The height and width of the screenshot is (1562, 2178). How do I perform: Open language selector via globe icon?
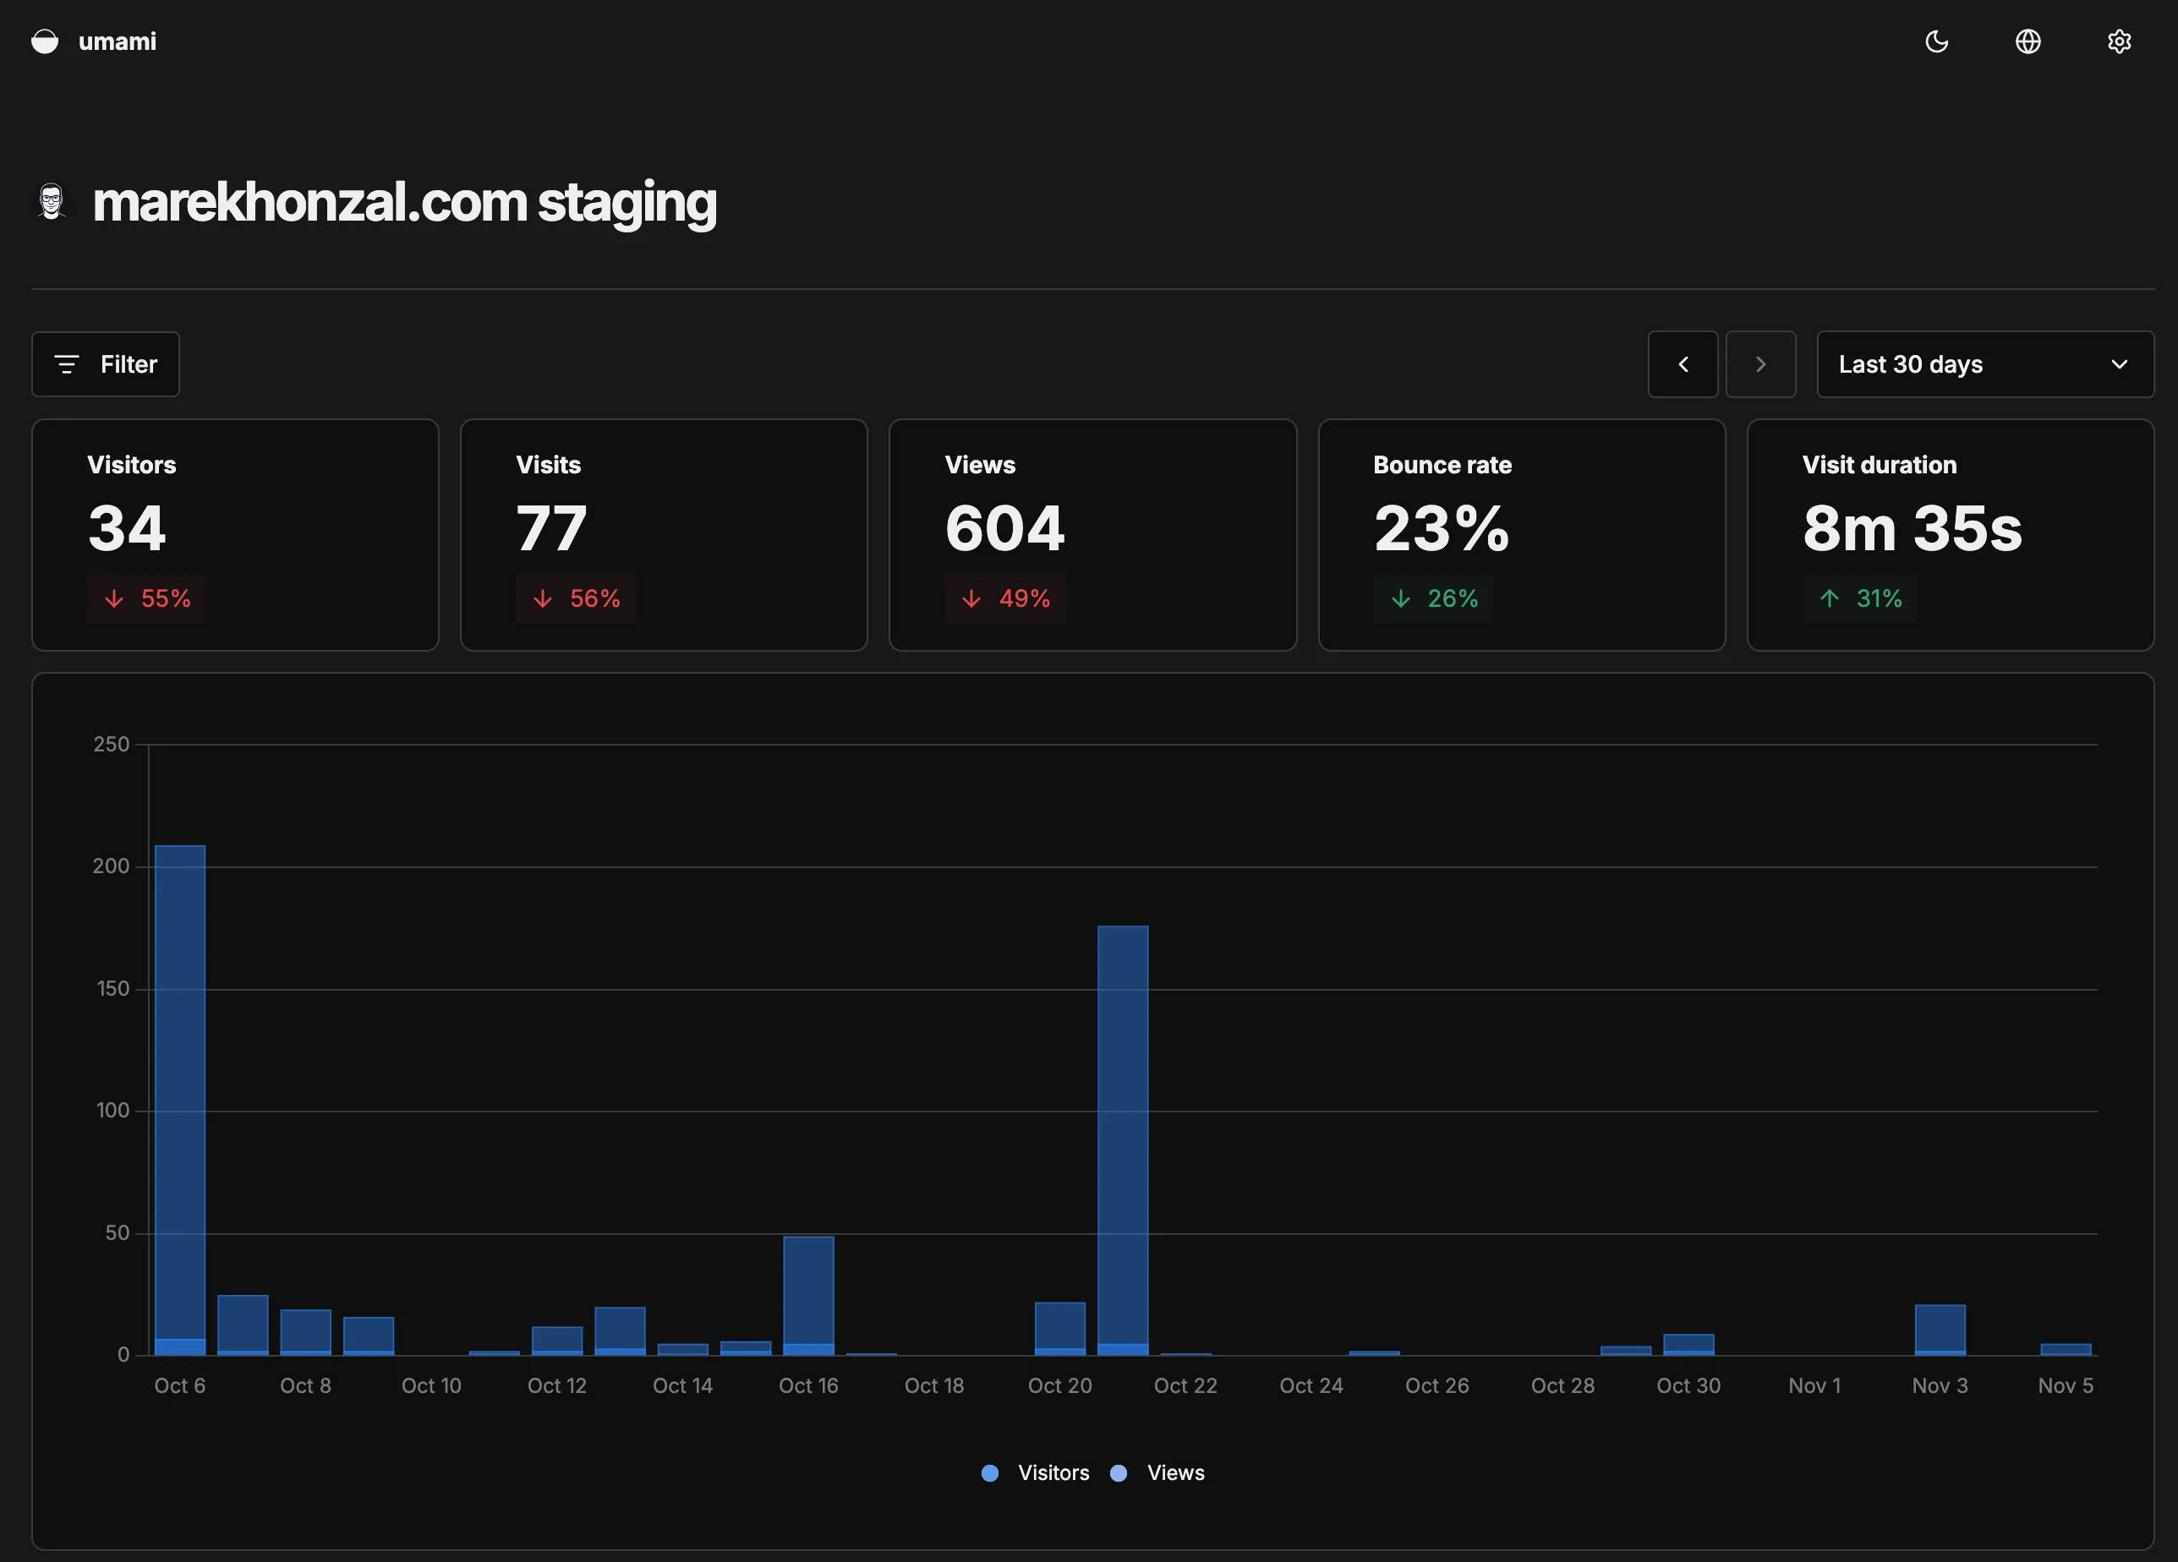(2028, 41)
